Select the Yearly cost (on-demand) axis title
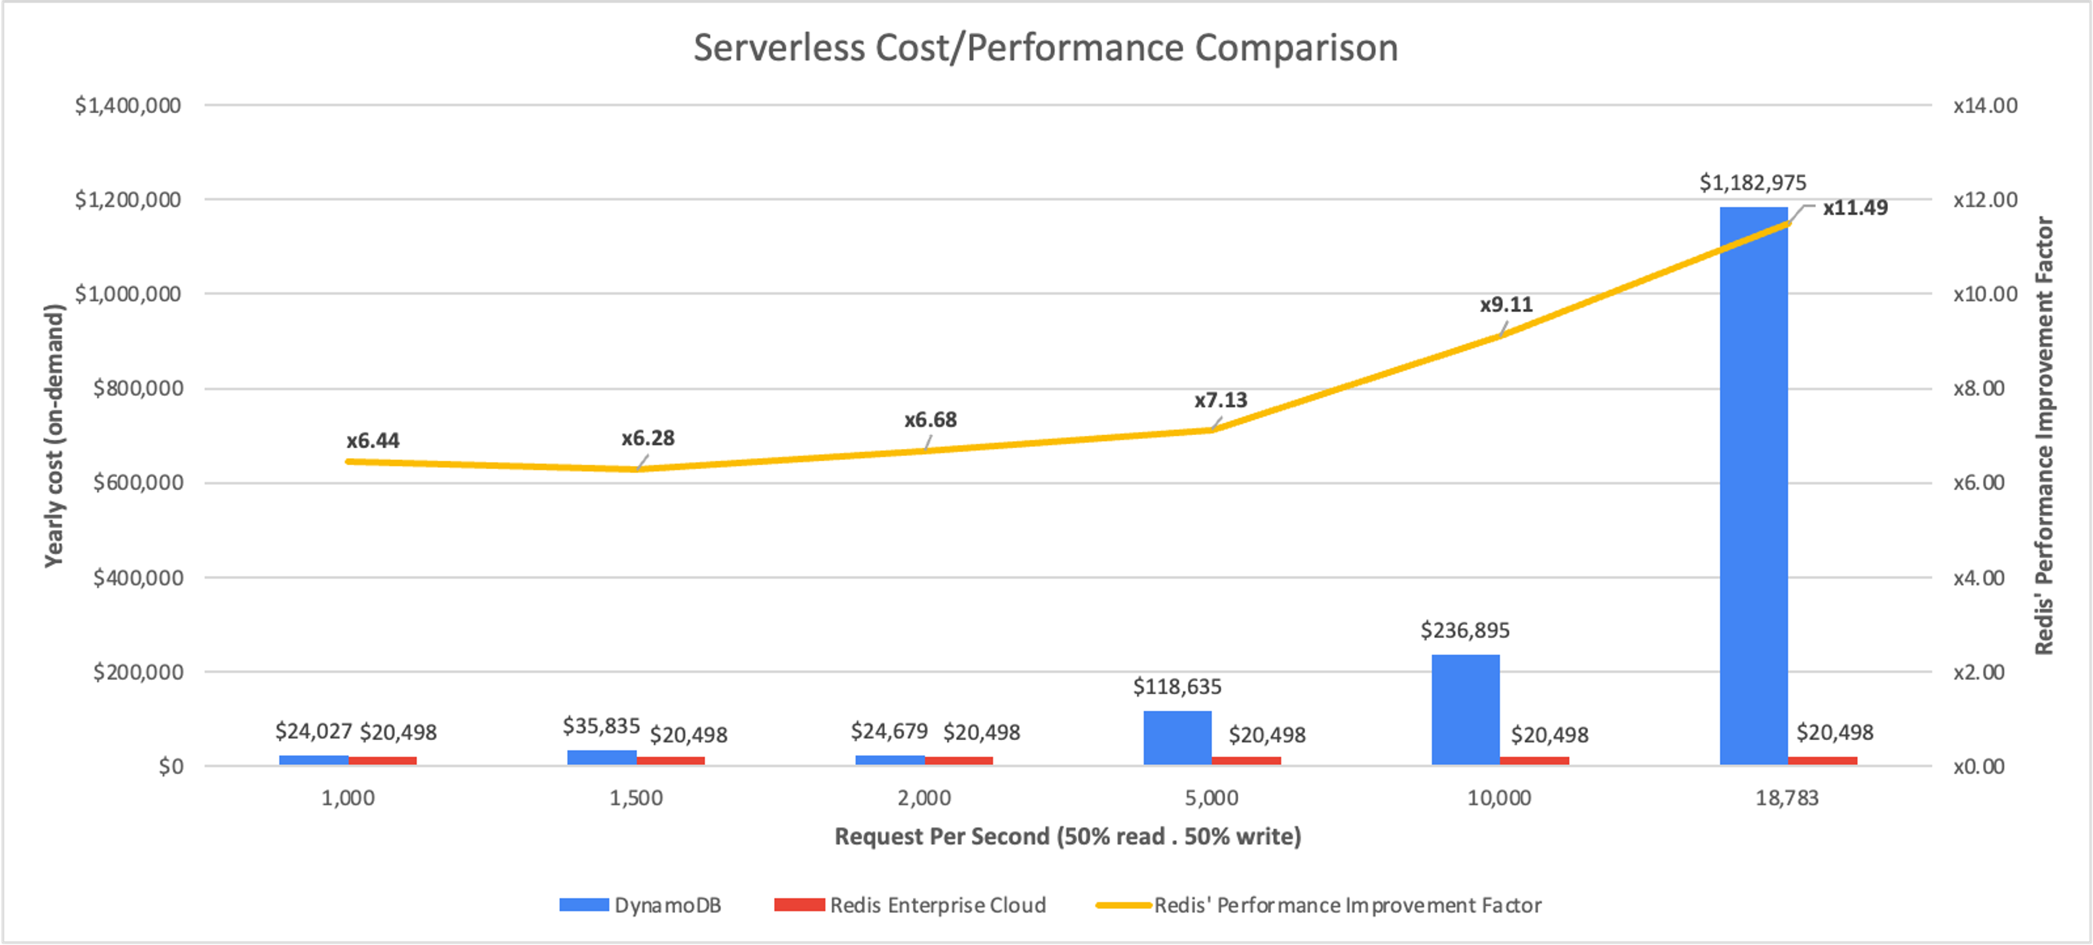The width and height of the screenshot is (2093, 945). [x=53, y=436]
